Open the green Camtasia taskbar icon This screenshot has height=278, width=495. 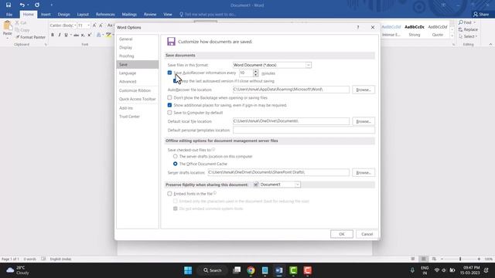pyautogui.click(x=293, y=270)
